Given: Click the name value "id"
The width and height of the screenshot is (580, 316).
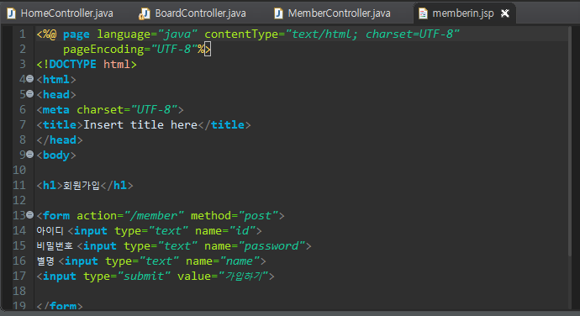Looking at the screenshot, I should (243, 231).
